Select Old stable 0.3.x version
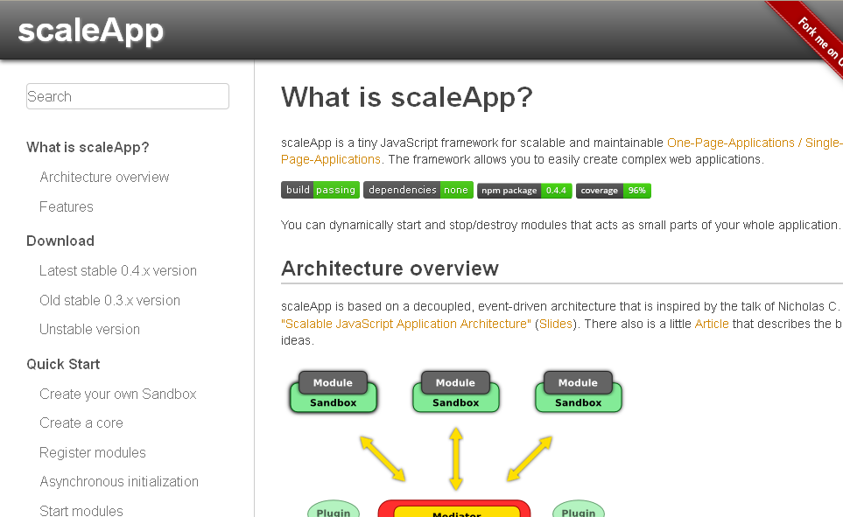The width and height of the screenshot is (843, 517). click(x=109, y=300)
